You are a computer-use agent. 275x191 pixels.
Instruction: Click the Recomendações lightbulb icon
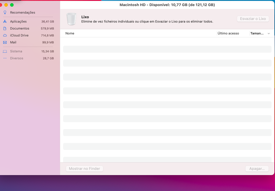pyautogui.click(x=5, y=12)
